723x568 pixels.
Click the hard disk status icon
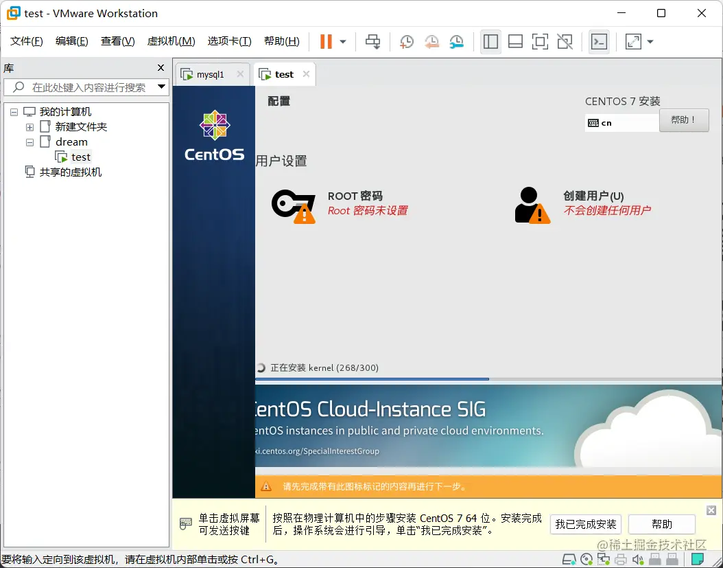click(x=569, y=560)
